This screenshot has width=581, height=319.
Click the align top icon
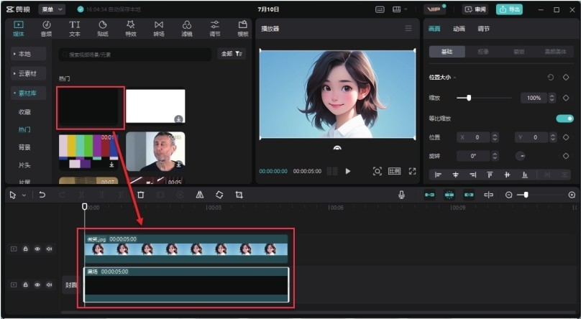[490, 175]
